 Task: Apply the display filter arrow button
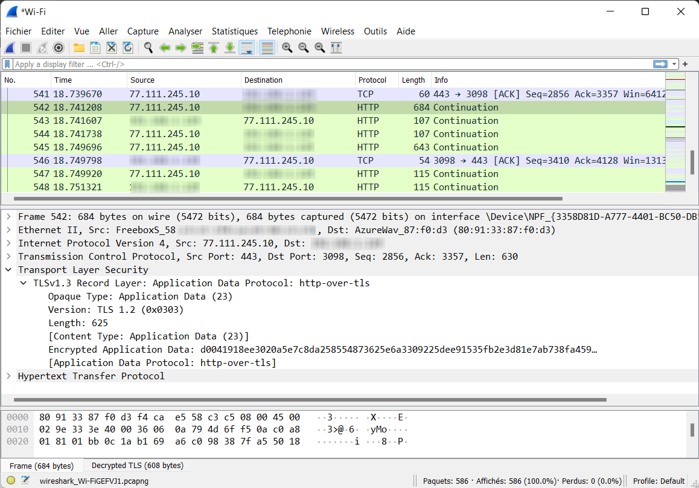pos(660,64)
